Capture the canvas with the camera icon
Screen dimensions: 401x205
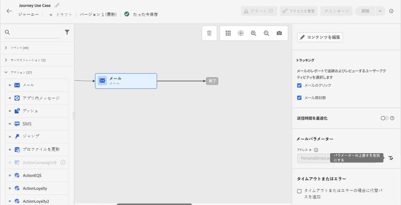click(x=279, y=33)
